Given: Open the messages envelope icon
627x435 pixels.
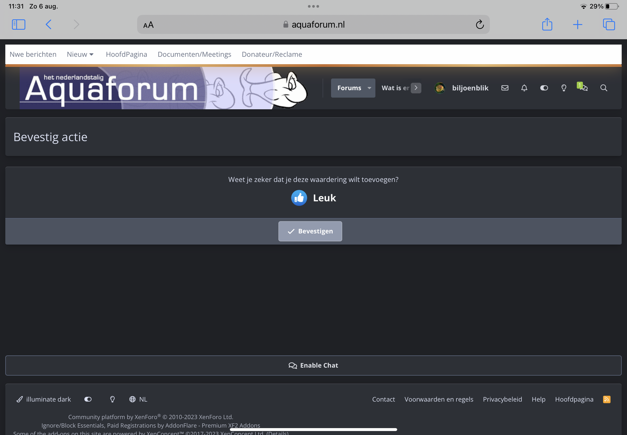Looking at the screenshot, I should [x=505, y=88].
